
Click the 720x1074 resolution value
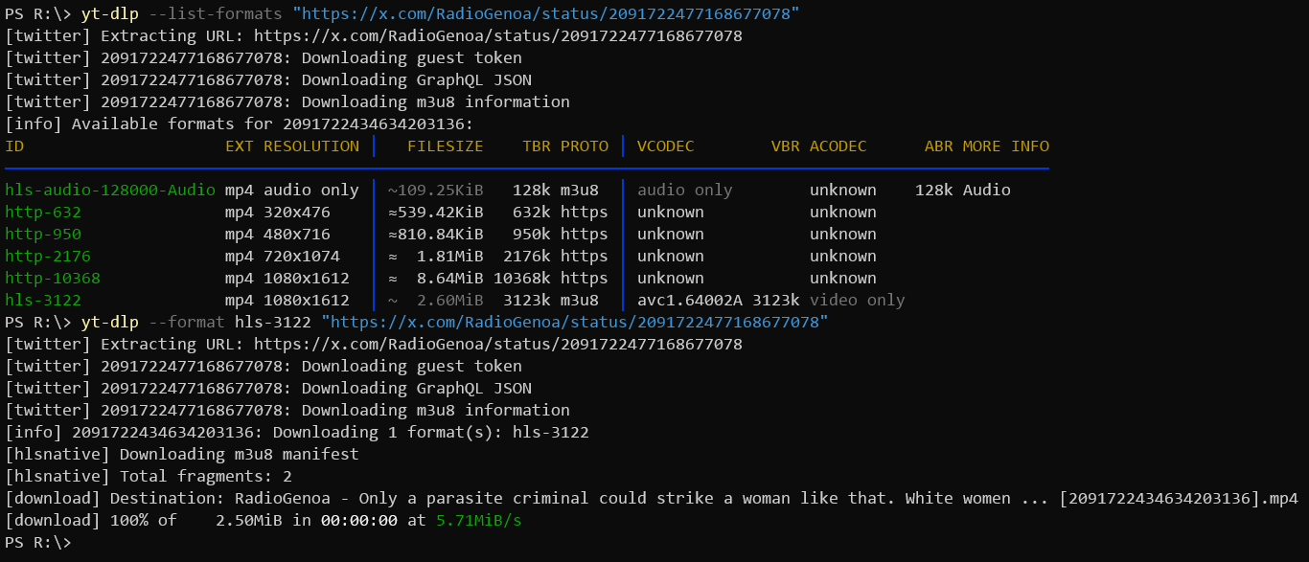pyautogui.click(x=302, y=256)
